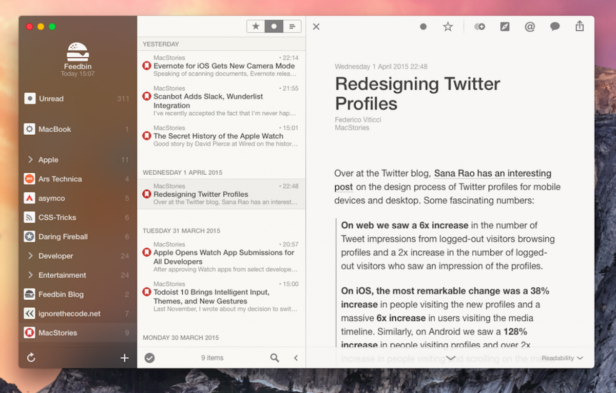Image resolution: width=616 pixels, height=393 pixels.
Task: Toggle the article's read state with the dot icon
Action: [x=424, y=26]
